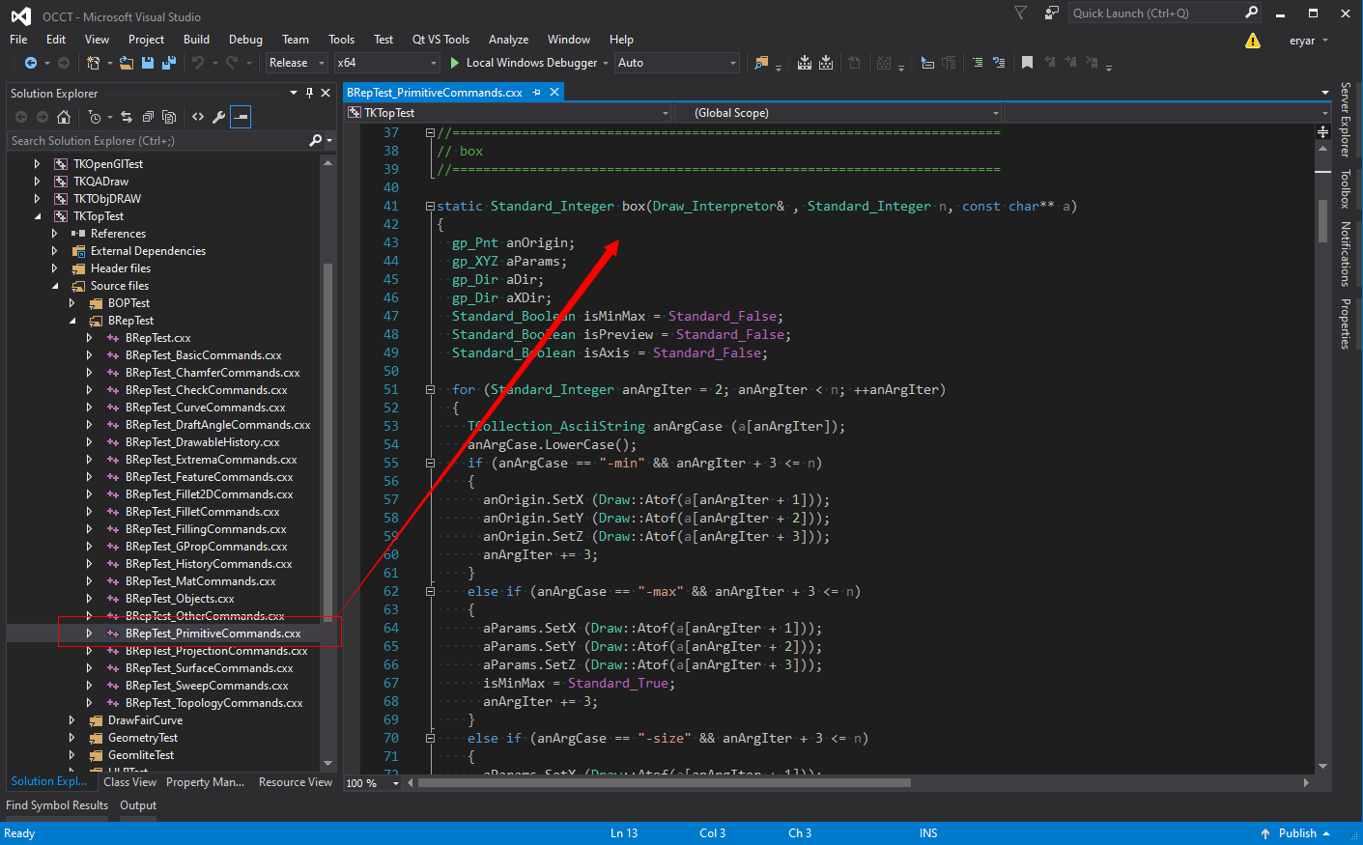Open Find in Files toolbar icon
This screenshot has width=1363, height=845.
pos(761,63)
